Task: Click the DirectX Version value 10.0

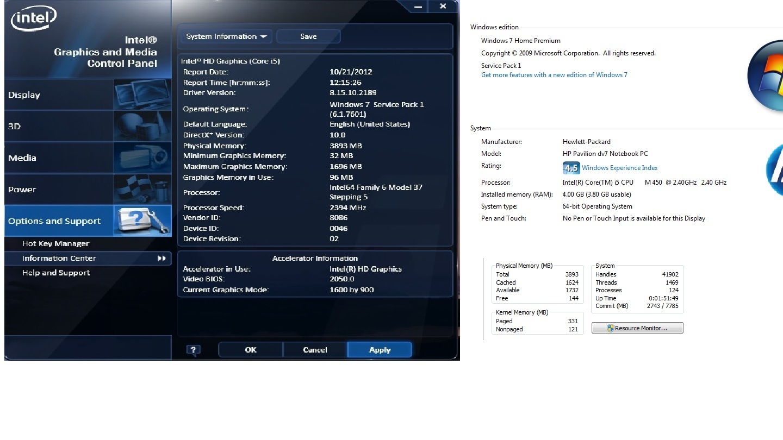Action: [337, 135]
